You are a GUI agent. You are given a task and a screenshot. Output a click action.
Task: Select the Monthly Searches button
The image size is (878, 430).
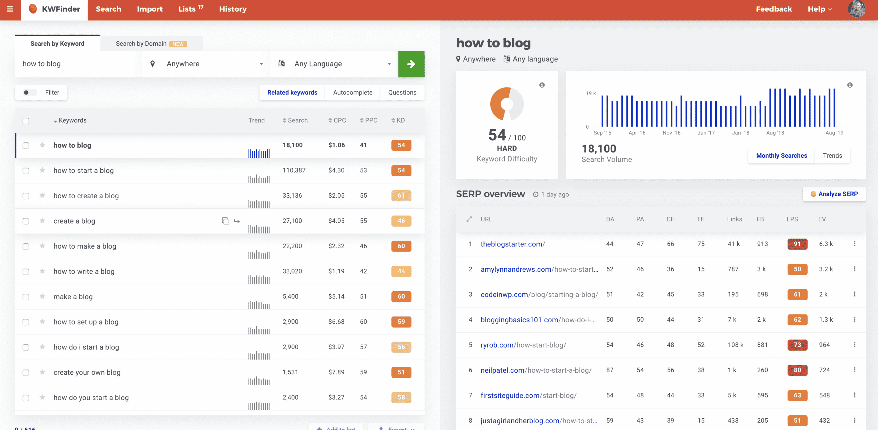(x=782, y=156)
